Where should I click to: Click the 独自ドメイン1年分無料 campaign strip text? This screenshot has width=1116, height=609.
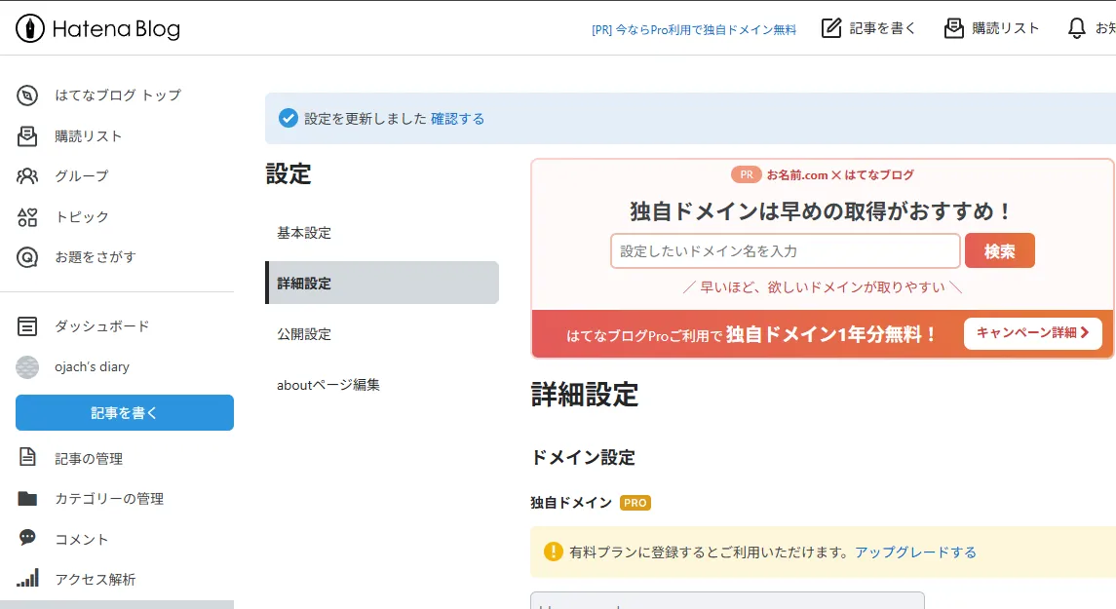click(x=829, y=334)
